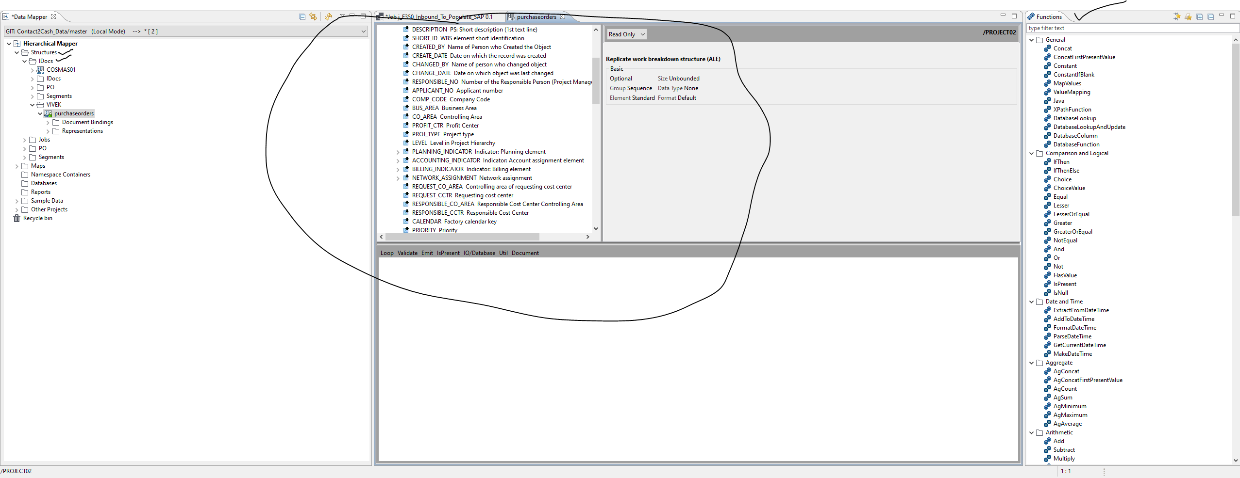Viewport: 1240px width, 478px height.
Task: Select the GetCurrentDateTime function
Action: pyautogui.click(x=1079, y=345)
